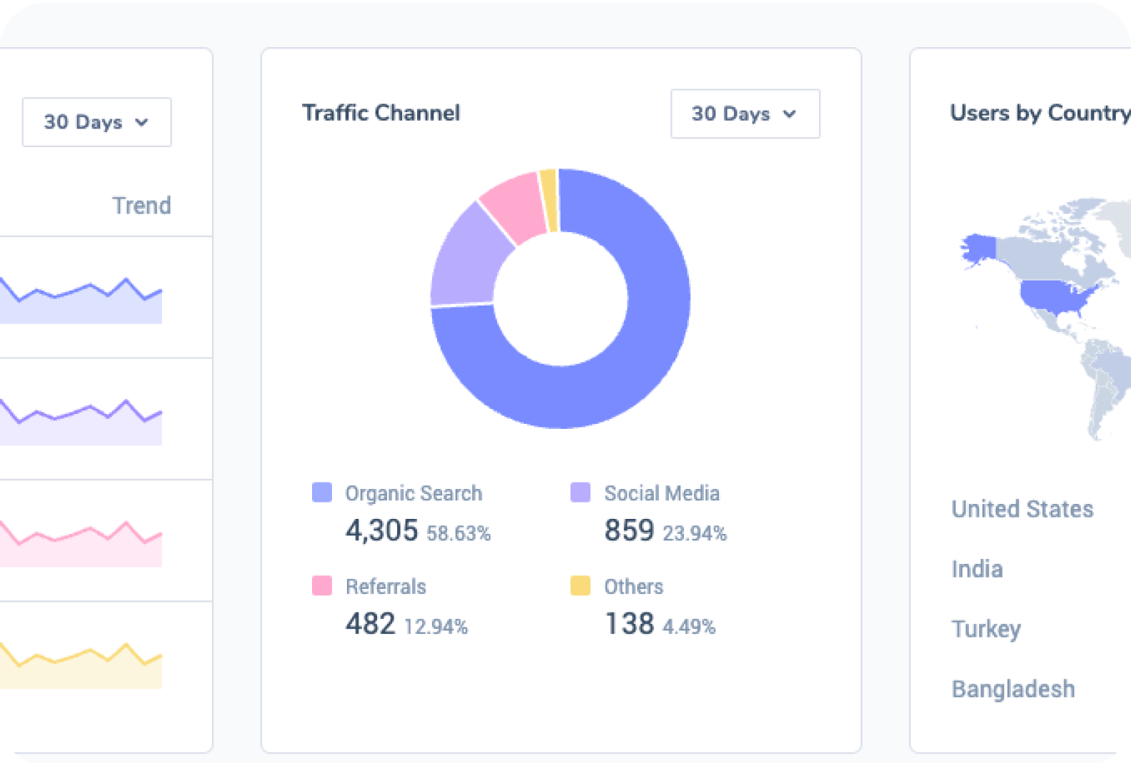Select Turkey in country list
This screenshot has width=1131, height=763.
coord(985,629)
